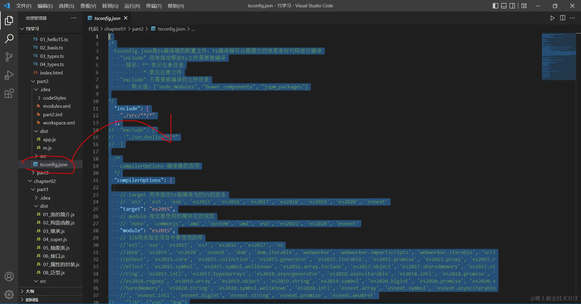Open the Extensions view
Viewport: 581px width, 304px height.
9,93
